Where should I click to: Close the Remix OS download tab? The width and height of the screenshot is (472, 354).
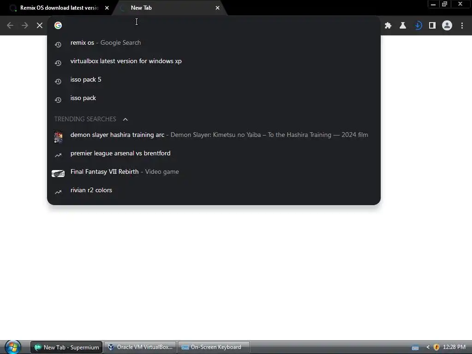coord(107,8)
